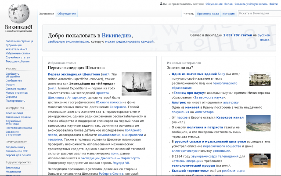Focus the 'Искать в Википедии' search field

point(259,13)
